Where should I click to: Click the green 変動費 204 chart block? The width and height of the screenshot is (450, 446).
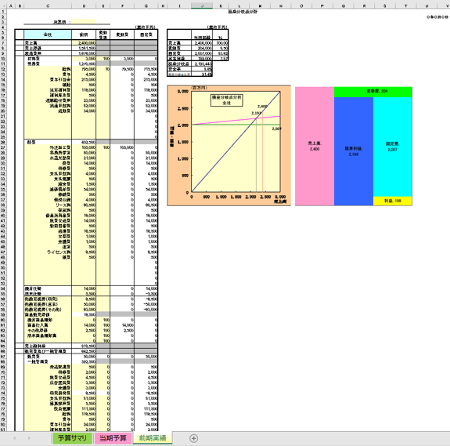click(373, 92)
